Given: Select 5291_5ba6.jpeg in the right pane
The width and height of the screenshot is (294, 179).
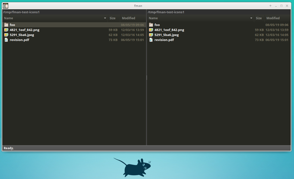Looking at the screenshot, I should (167, 35).
